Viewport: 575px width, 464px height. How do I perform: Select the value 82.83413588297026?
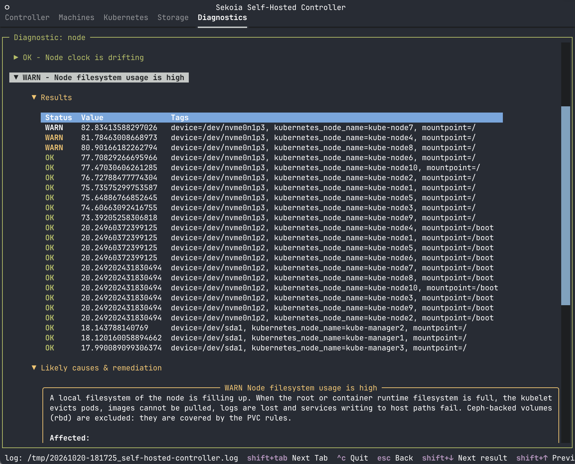(x=119, y=128)
